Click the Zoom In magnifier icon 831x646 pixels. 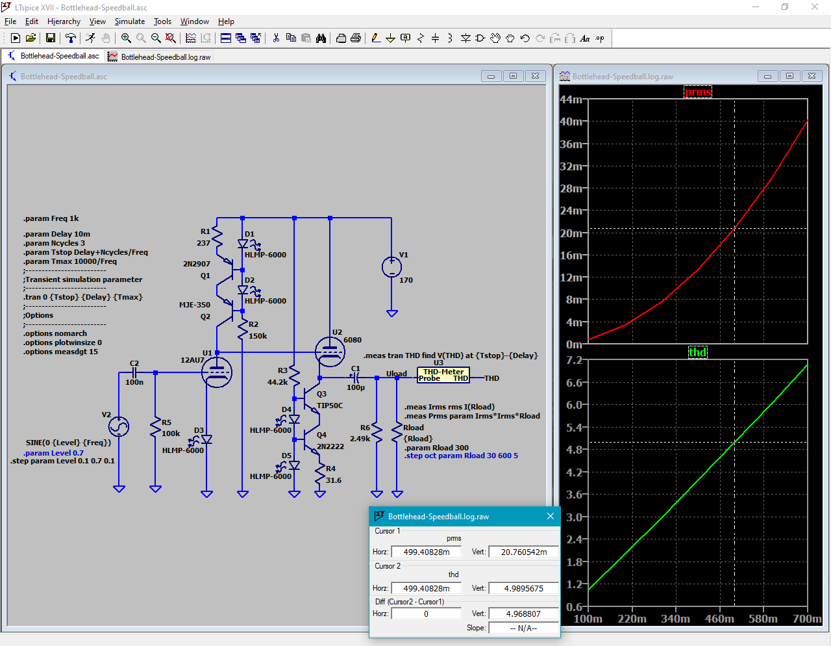coord(126,38)
